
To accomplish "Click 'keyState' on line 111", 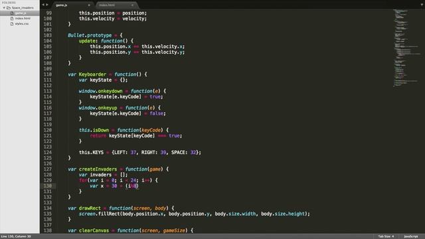I will click(x=100, y=80).
